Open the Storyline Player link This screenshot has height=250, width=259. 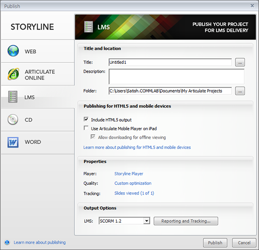(129, 174)
